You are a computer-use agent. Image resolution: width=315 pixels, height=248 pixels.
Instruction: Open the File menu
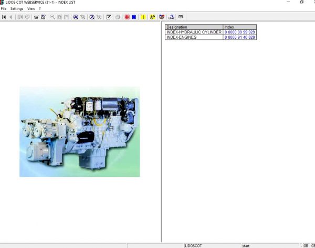tap(4, 8)
